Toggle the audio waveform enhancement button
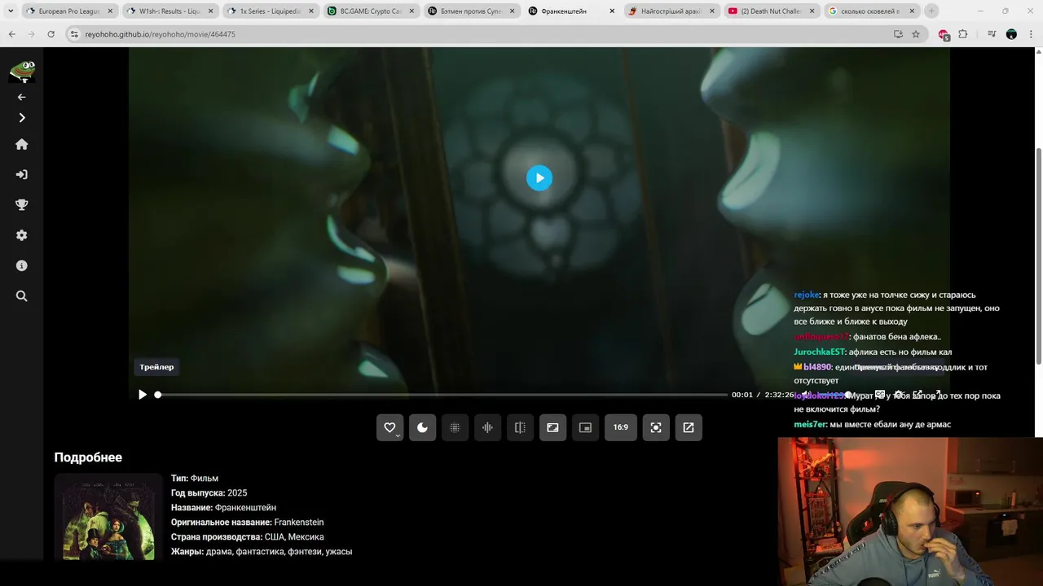 [x=487, y=427]
